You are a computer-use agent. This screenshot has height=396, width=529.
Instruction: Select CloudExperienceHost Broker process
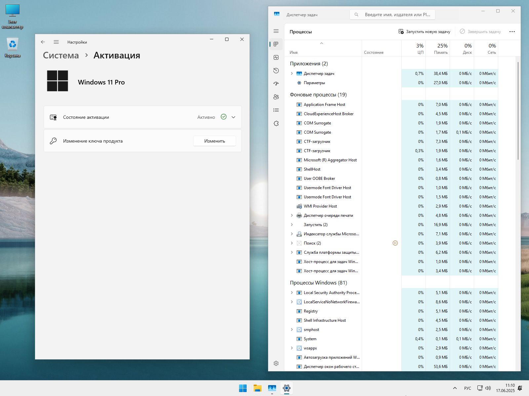(x=391, y=114)
